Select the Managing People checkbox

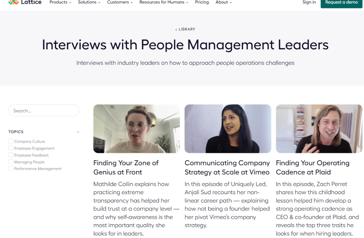(11, 162)
